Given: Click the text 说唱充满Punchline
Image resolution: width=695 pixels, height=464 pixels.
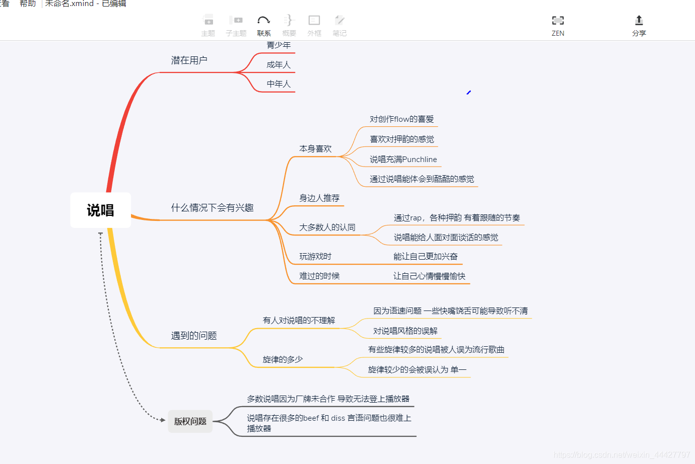Looking at the screenshot, I should point(403,160).
